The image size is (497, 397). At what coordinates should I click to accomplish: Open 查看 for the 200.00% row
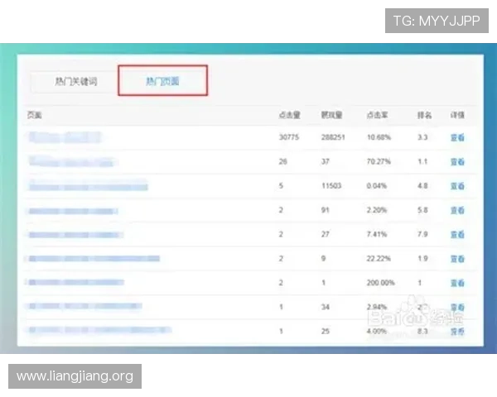[x=457, y=283]
